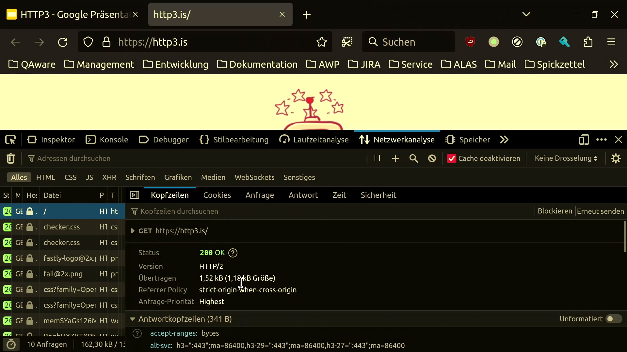Filter requests by WebSockets
This screenshot has width=627, height=352.
click(254, 178)
